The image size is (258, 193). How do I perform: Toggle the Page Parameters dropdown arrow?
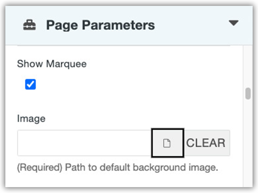(x=233, y=23)
